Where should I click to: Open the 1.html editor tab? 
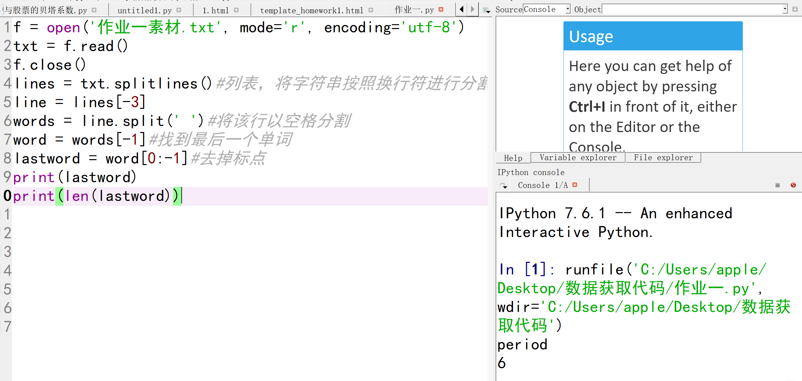[216, 10]
